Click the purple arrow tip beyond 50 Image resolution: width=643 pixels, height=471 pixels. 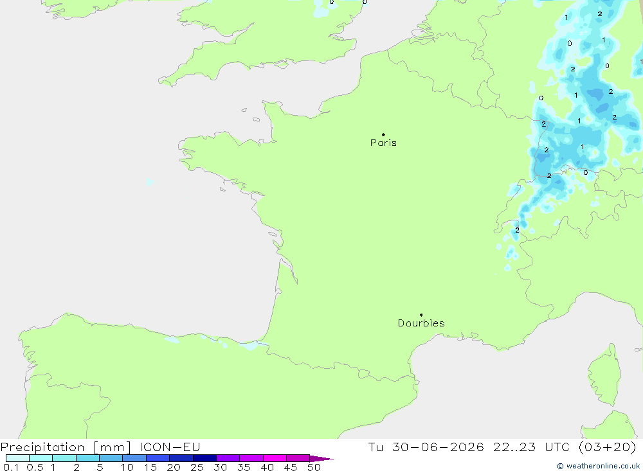(321, 458)
